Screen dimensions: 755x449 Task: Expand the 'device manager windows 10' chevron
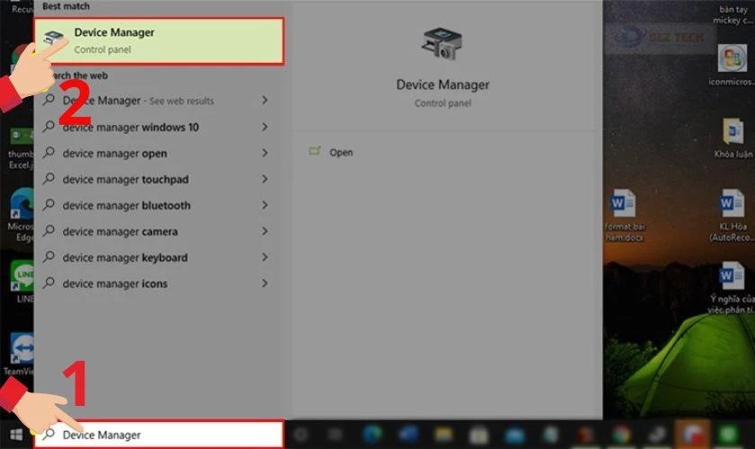coord(265,127)
